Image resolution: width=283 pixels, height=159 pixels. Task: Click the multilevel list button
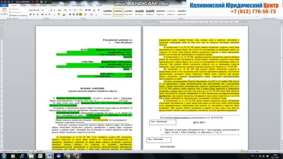(x=80, y=10)
